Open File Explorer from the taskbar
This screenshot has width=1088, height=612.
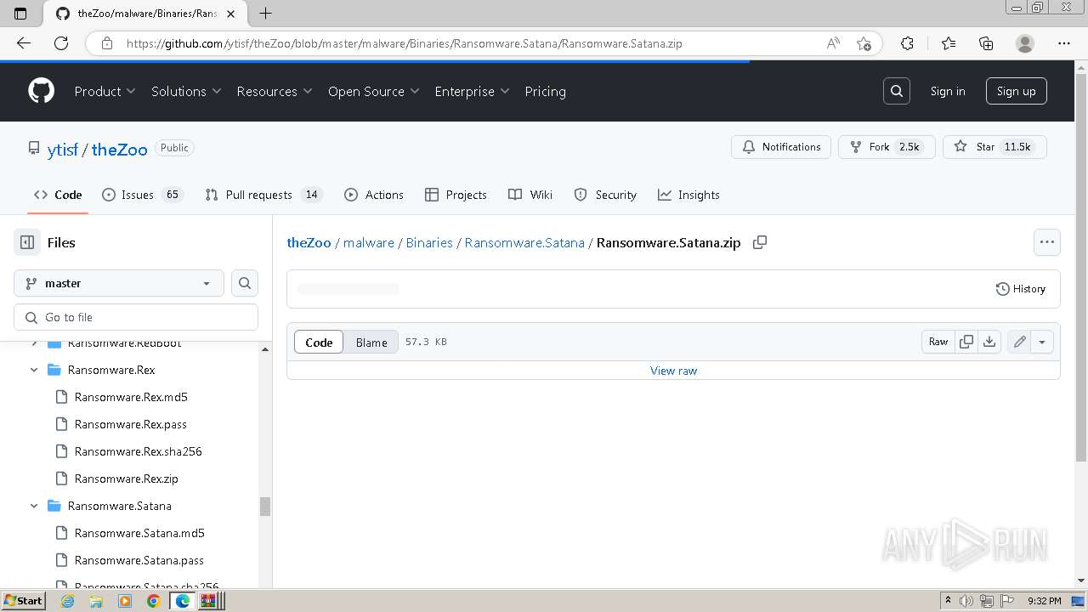coord(96,601)
